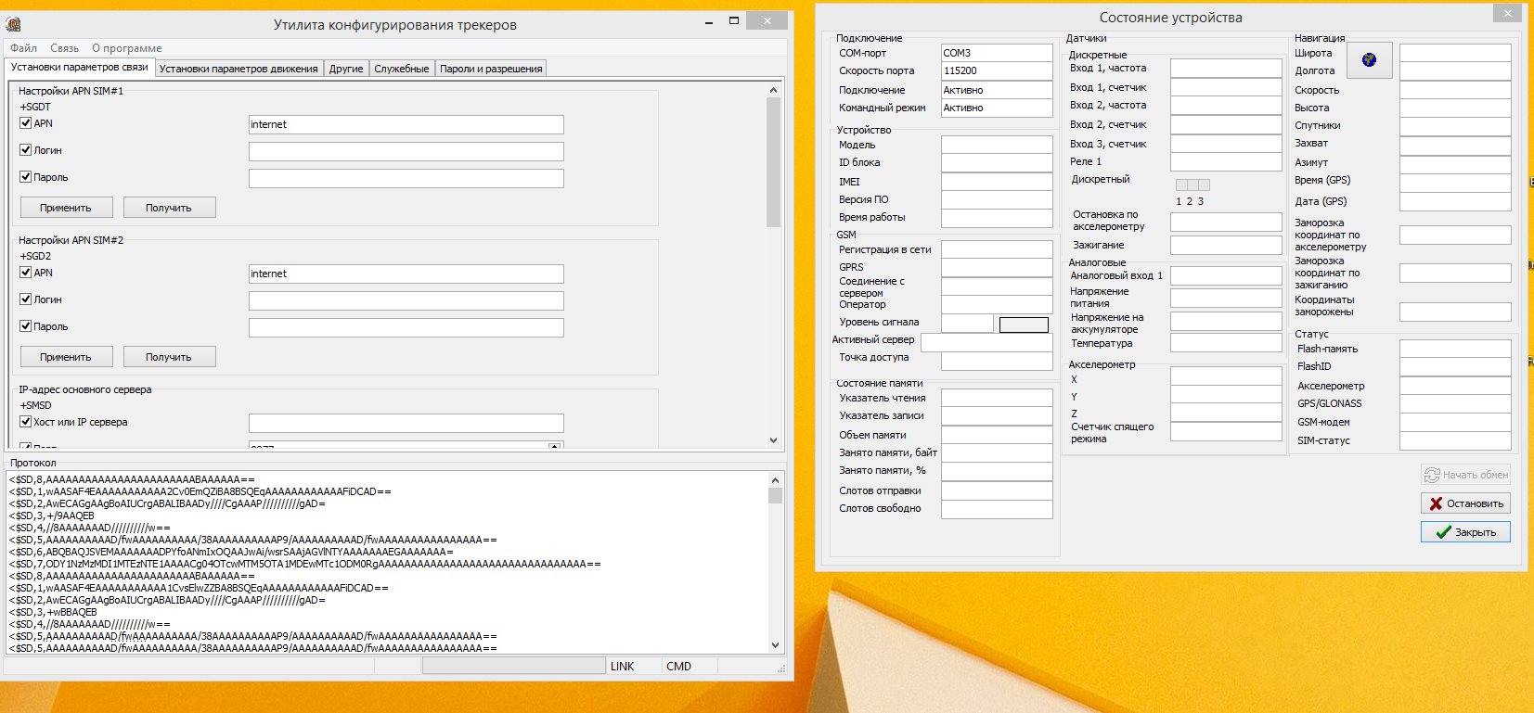Open the Пароли и разрешения tab

click(490, 69)
